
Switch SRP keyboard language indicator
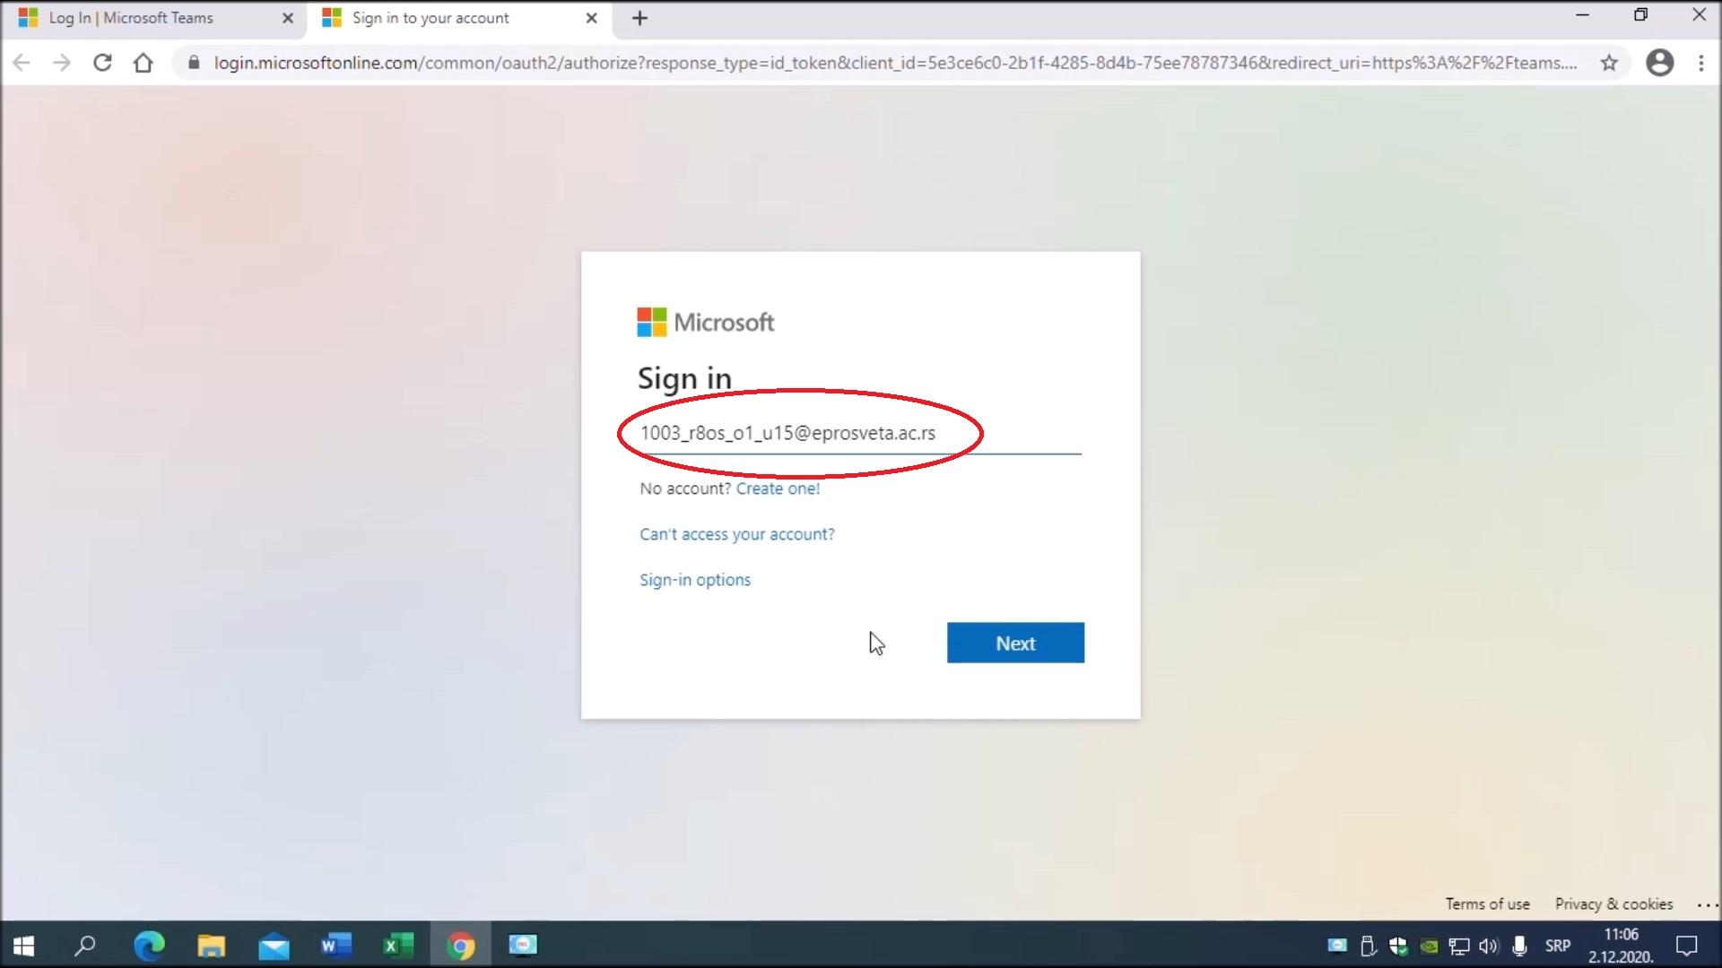pos(1558,946)
